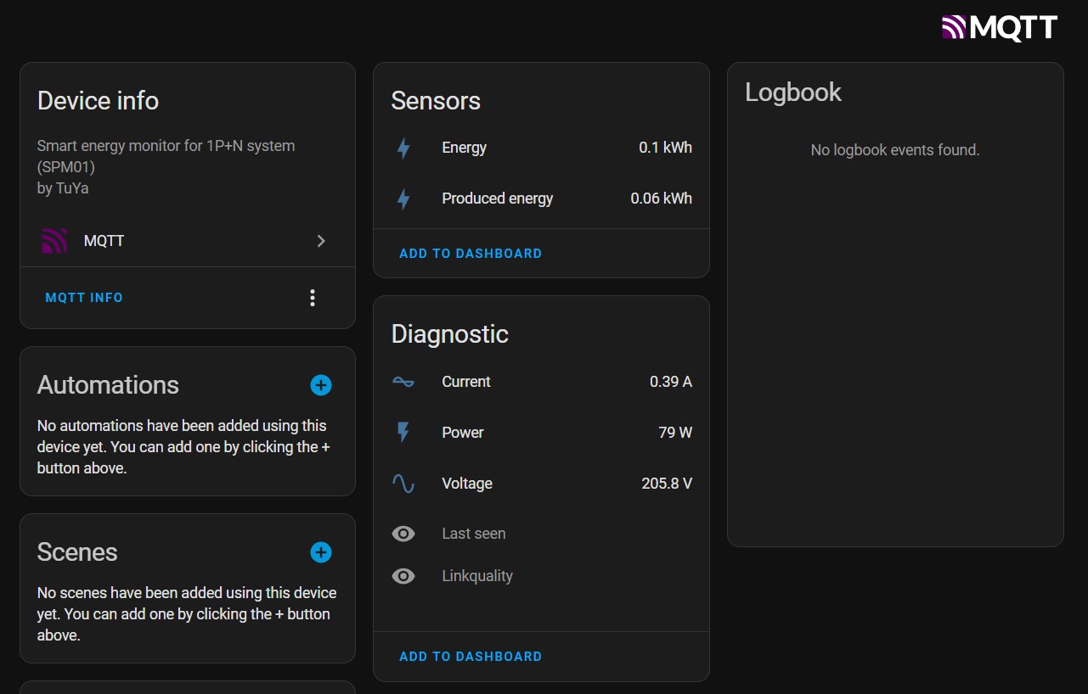The height and width of the screenshot is (694, 1088).
Task: Open the MQTT integration chevron arrow
Action: tap(321, 241)
